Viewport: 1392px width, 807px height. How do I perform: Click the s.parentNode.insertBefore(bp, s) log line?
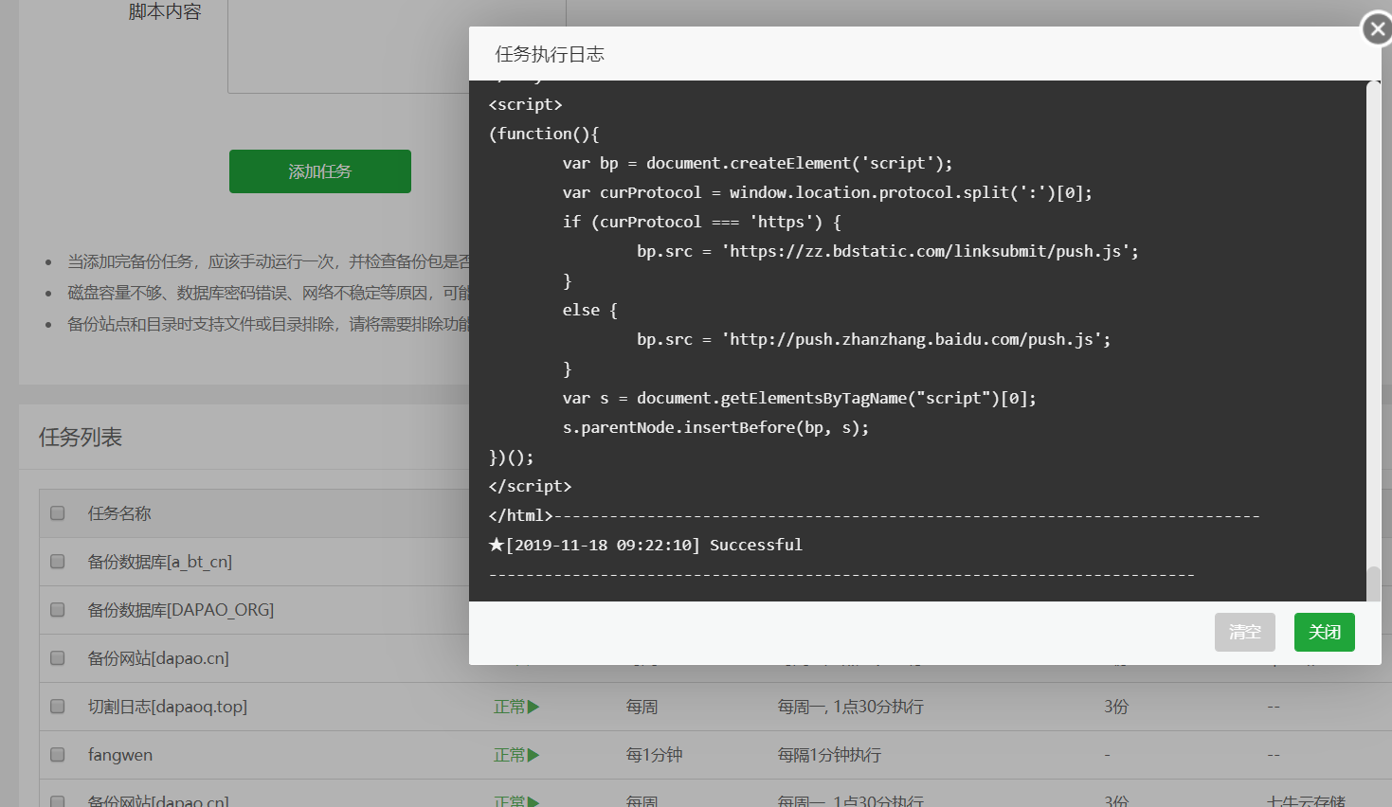715,427
